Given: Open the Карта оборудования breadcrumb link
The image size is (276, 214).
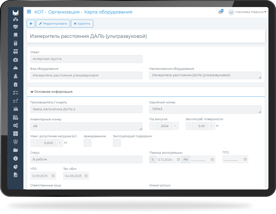Looking at the screenshot, I should (x=108, y=12).
